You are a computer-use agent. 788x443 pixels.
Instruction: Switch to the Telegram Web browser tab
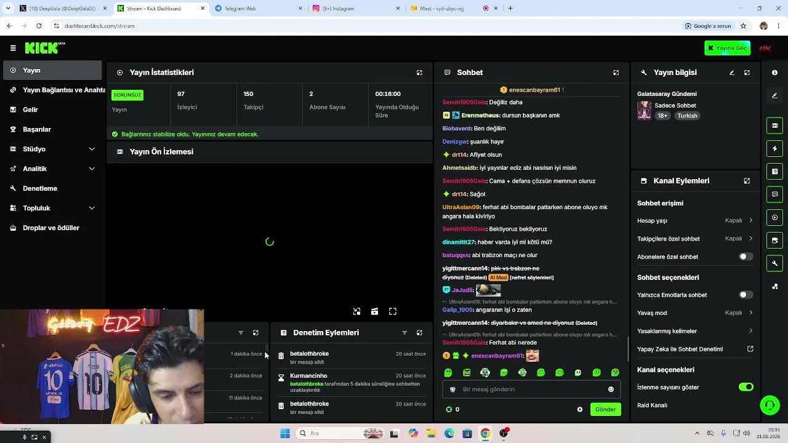tap(258, 9)
